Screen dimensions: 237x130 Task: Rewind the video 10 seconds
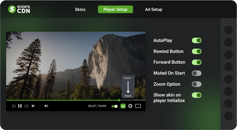[x=14, y=106]
